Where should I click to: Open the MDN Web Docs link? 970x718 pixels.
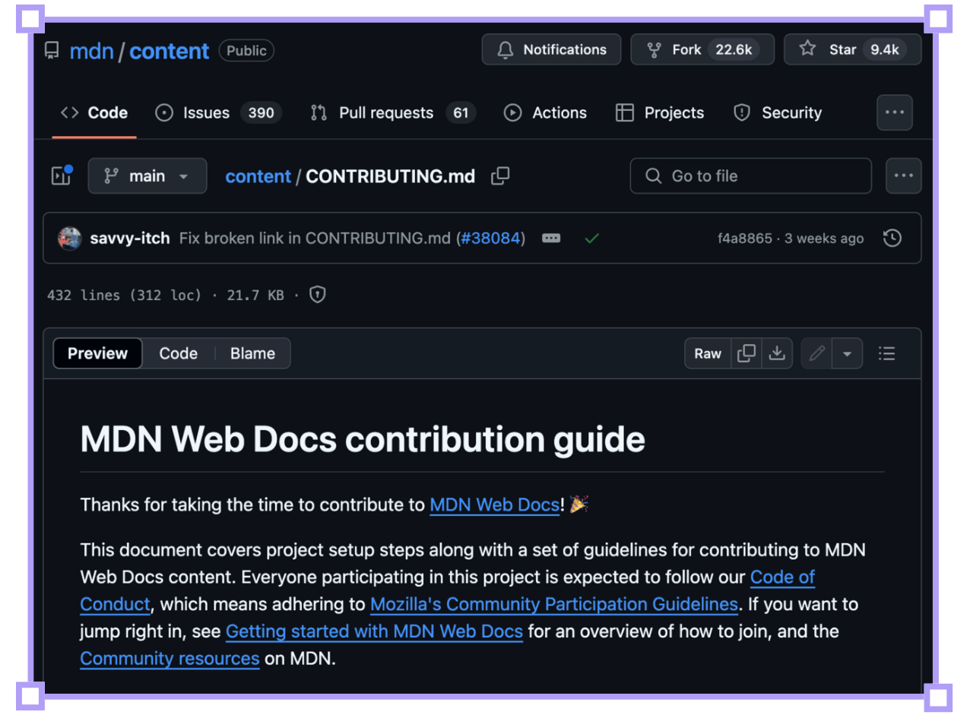(494, 504)
